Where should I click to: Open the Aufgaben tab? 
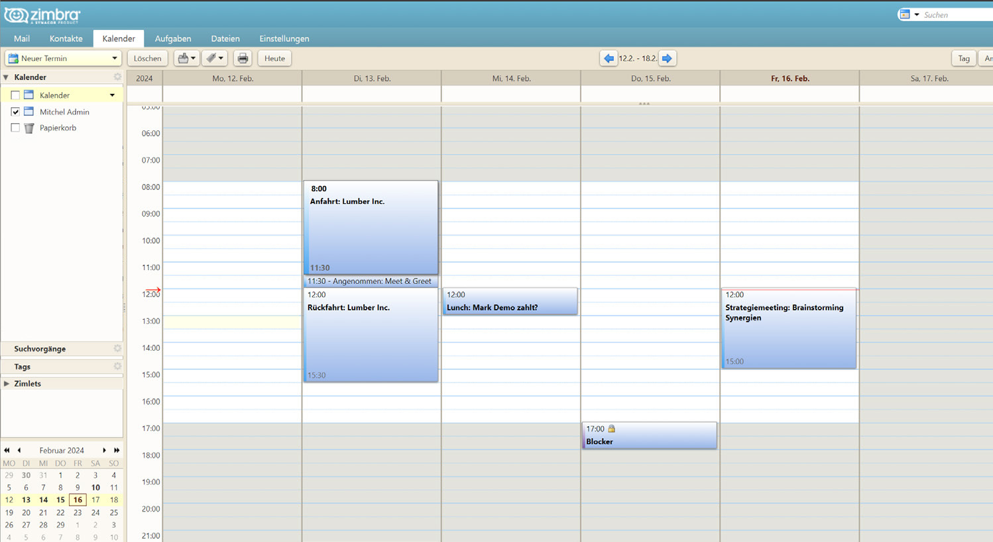point(173,38)
